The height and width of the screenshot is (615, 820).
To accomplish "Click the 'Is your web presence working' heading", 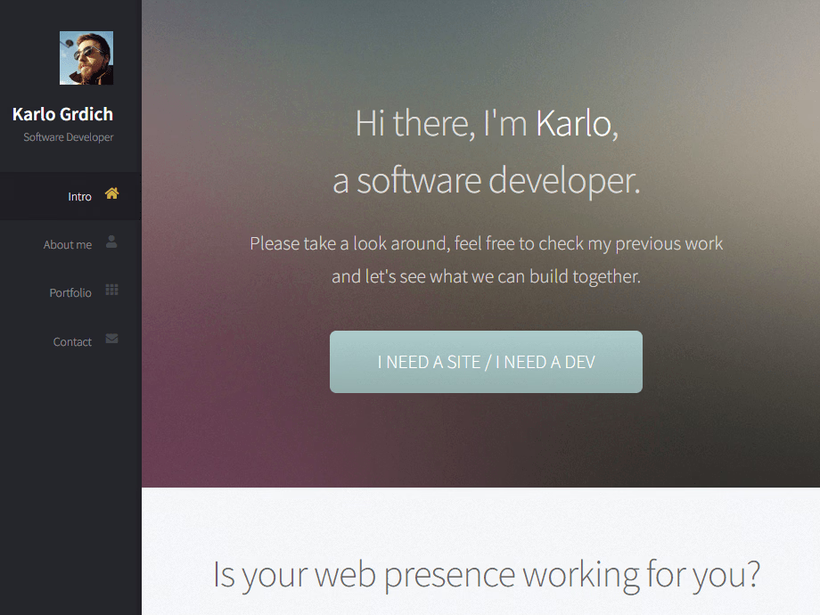I will click(x=486, y=575).
